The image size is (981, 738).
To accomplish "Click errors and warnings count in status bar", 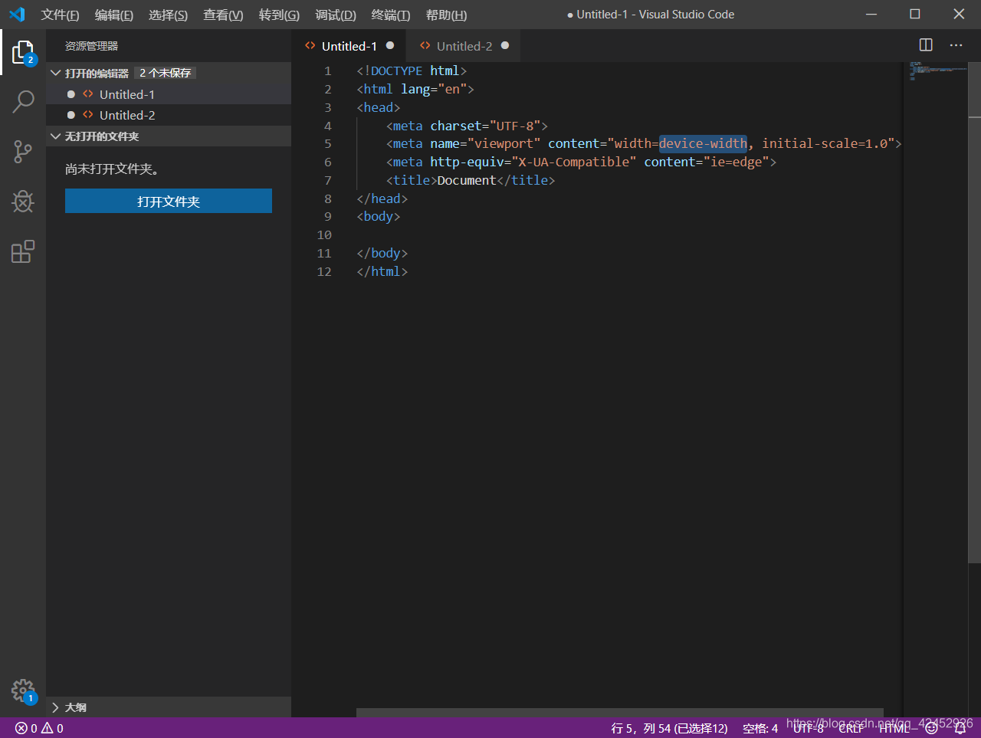I will pyautogui.click(x=39, y=728).
